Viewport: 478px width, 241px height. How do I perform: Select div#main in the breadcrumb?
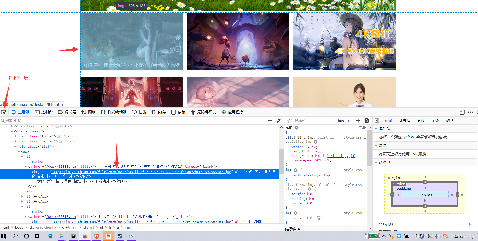click(70, 227)
